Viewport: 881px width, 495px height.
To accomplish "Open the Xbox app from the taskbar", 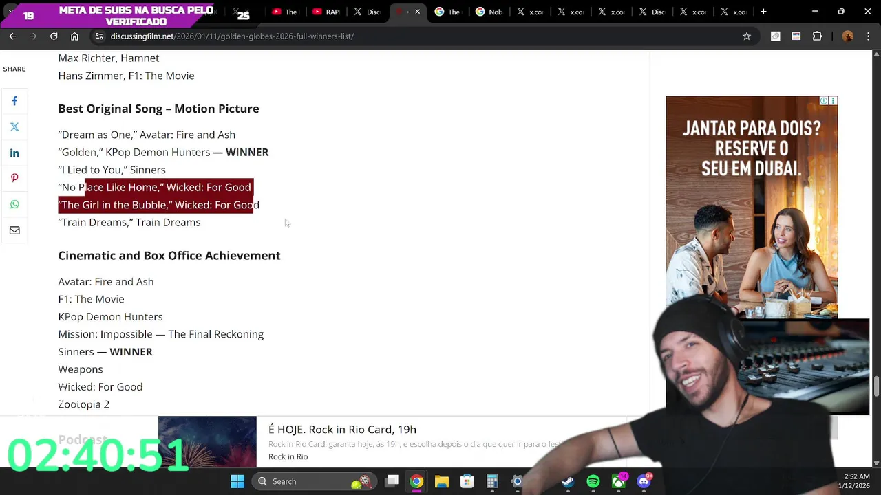I will pos(619,481).
